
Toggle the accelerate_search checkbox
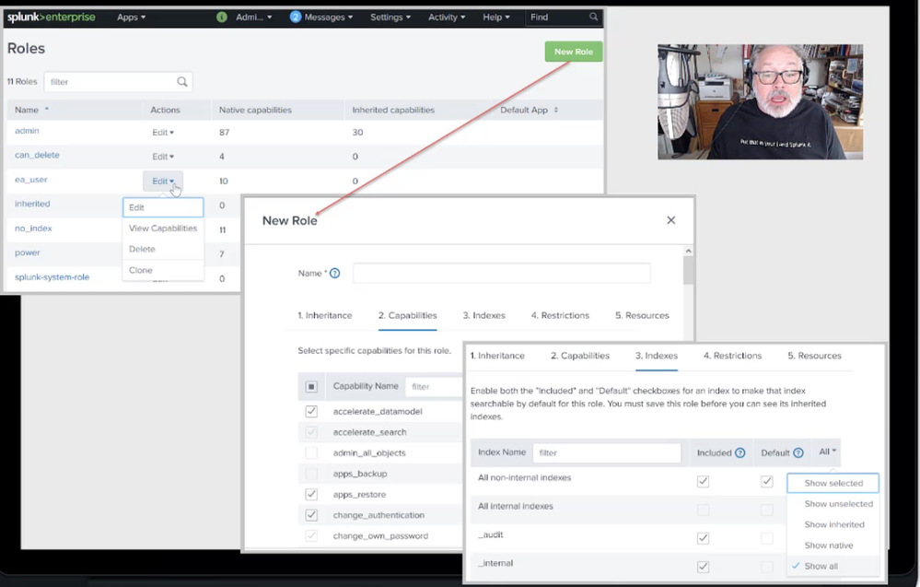click(311, 432)
